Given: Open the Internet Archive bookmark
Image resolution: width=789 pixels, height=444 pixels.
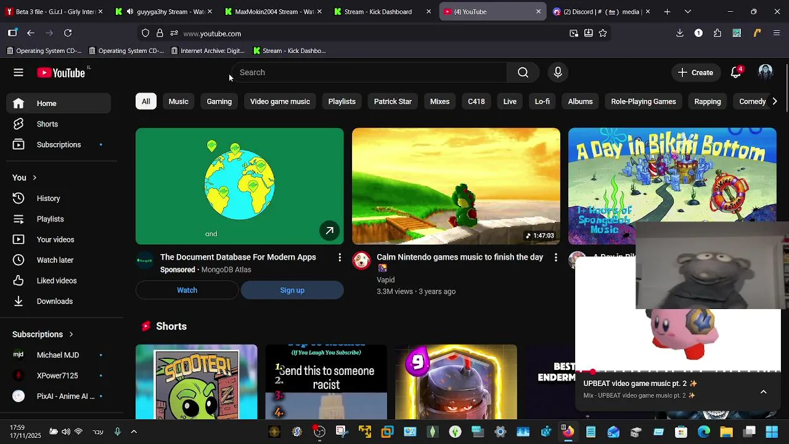Looking at the screenshot, I should click(208, 51).
